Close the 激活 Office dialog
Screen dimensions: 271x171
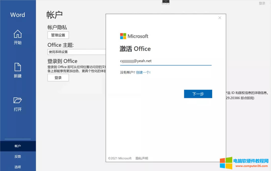point(220,18)
